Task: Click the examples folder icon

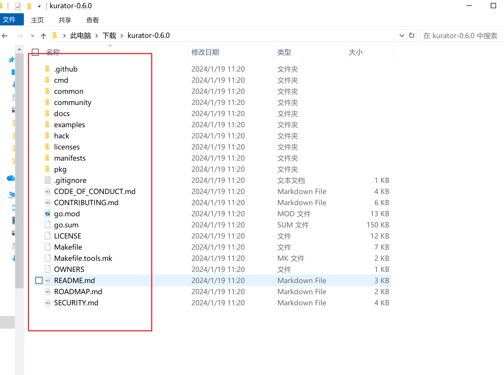Action: (x=47, y=125)
